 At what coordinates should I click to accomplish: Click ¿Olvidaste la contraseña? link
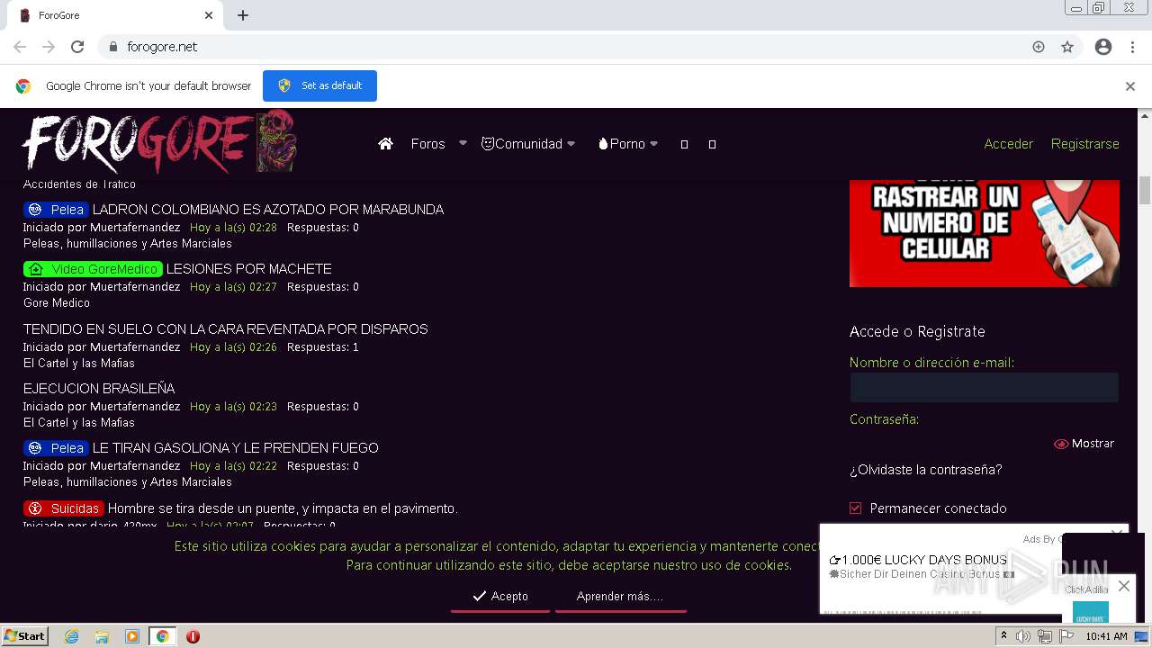click(x=925, y=470)
